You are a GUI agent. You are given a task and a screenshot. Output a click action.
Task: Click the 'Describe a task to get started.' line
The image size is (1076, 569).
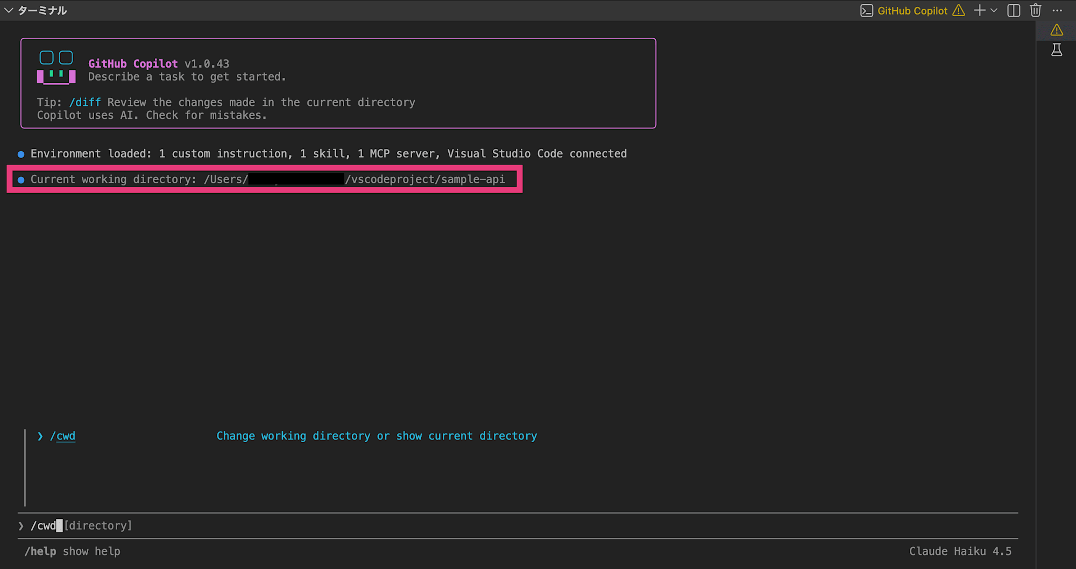coord(187,76)
